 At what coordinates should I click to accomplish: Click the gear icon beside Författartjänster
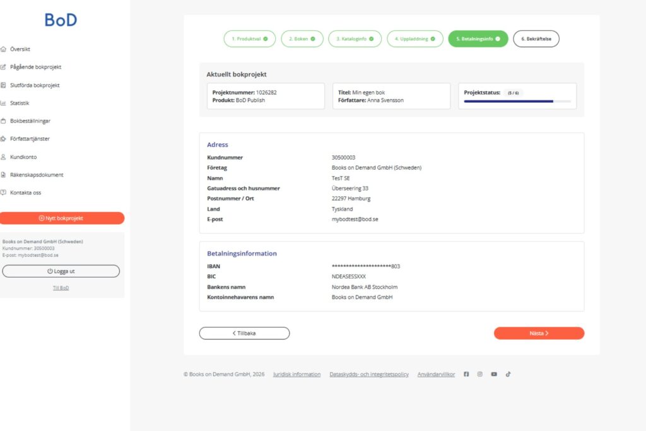(3, 139)
